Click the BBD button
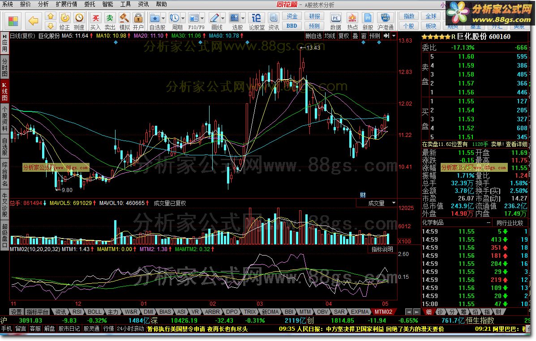536x341 pixels. coord(292,26)
